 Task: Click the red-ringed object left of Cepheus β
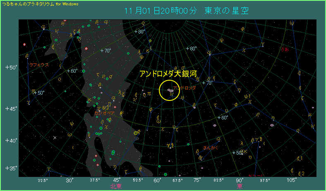(x=25, y=44)
